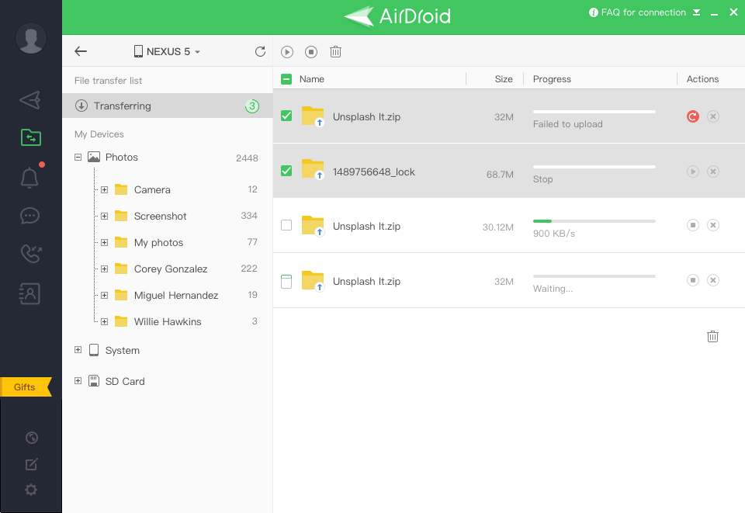Open the messages speech bubble icon
The width and height of the screenshot is (745, 513).
coord(30,216)
